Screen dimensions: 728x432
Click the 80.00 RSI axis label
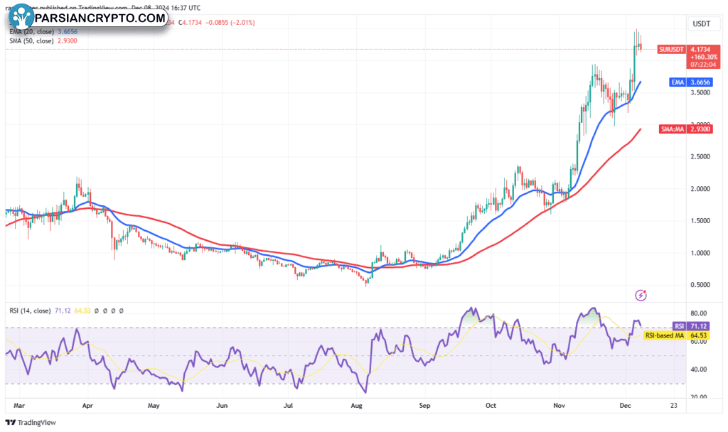click(x=698, y=313)
